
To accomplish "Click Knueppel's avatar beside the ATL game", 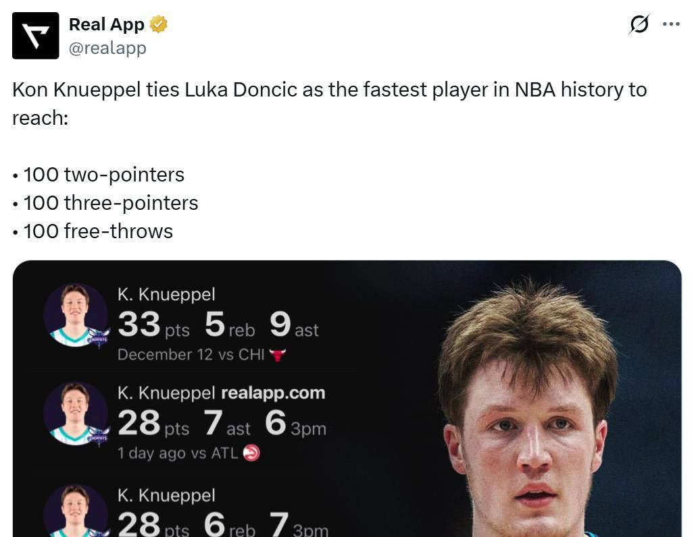I will pyautogui.click(x=75, y=414).
